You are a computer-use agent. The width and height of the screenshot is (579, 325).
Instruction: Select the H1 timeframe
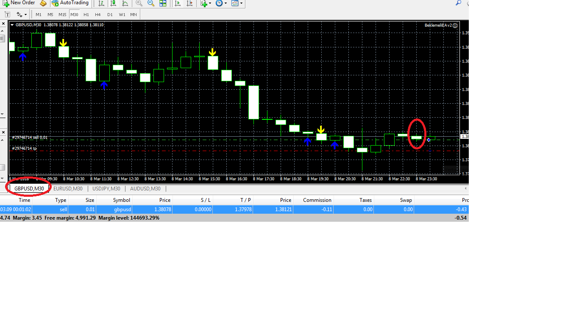[x=86, y=14]
